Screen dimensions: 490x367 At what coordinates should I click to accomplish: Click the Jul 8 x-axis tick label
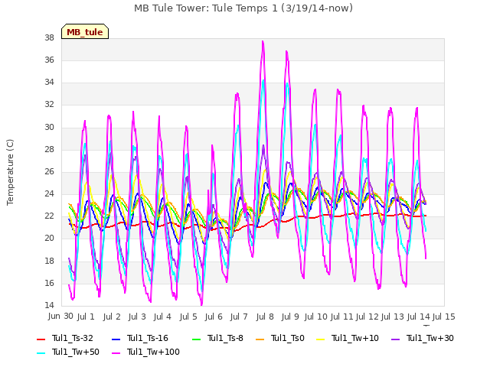[265, 317]
